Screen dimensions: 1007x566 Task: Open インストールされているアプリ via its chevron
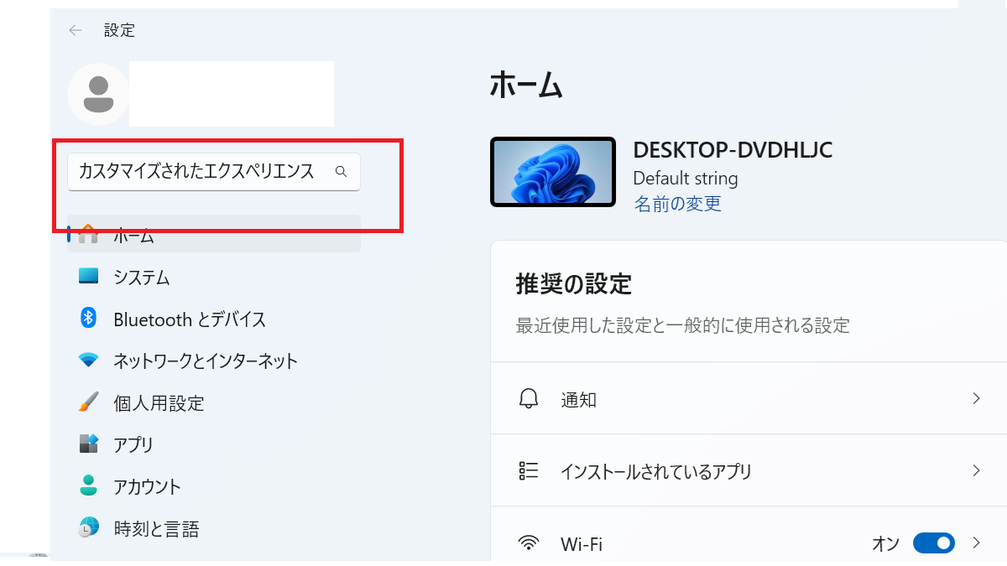(976, 470)
